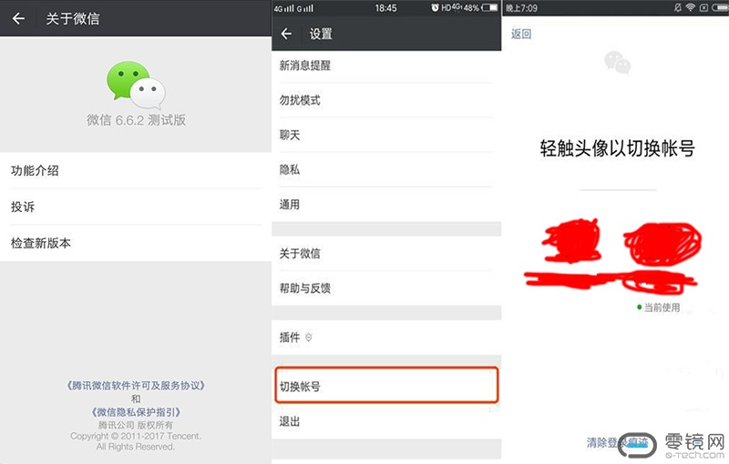
Task: Tap 退出 to log out
Action: pyautogui.click(x=386, y=421)
